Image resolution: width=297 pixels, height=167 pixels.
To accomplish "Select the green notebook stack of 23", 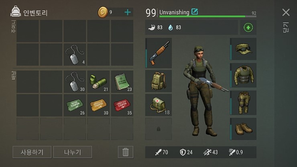I will tap(122, 82).
